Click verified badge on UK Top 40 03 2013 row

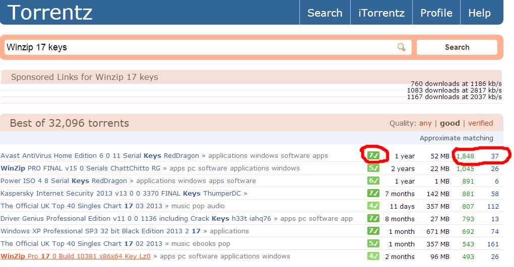coord(373,206)
